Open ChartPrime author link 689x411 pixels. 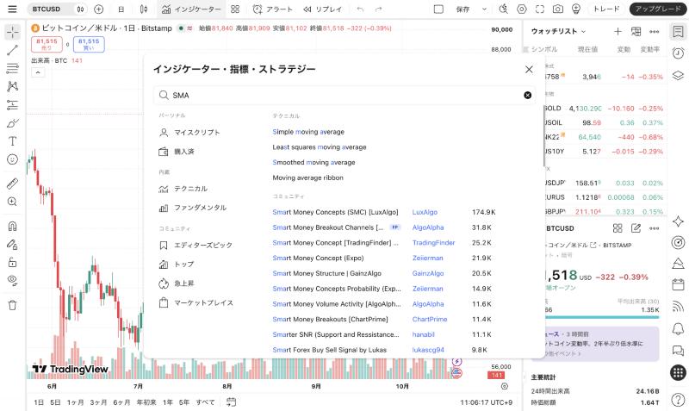pyautogui.click(x=430, y=320)
